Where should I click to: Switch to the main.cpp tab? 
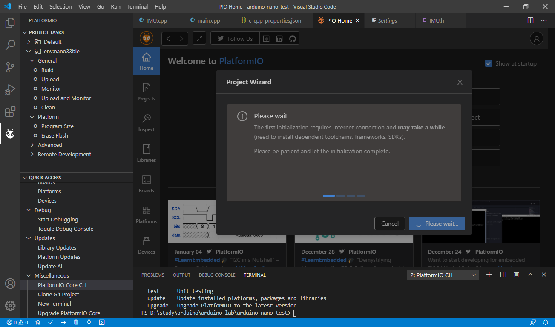click(x=209, y=20)
